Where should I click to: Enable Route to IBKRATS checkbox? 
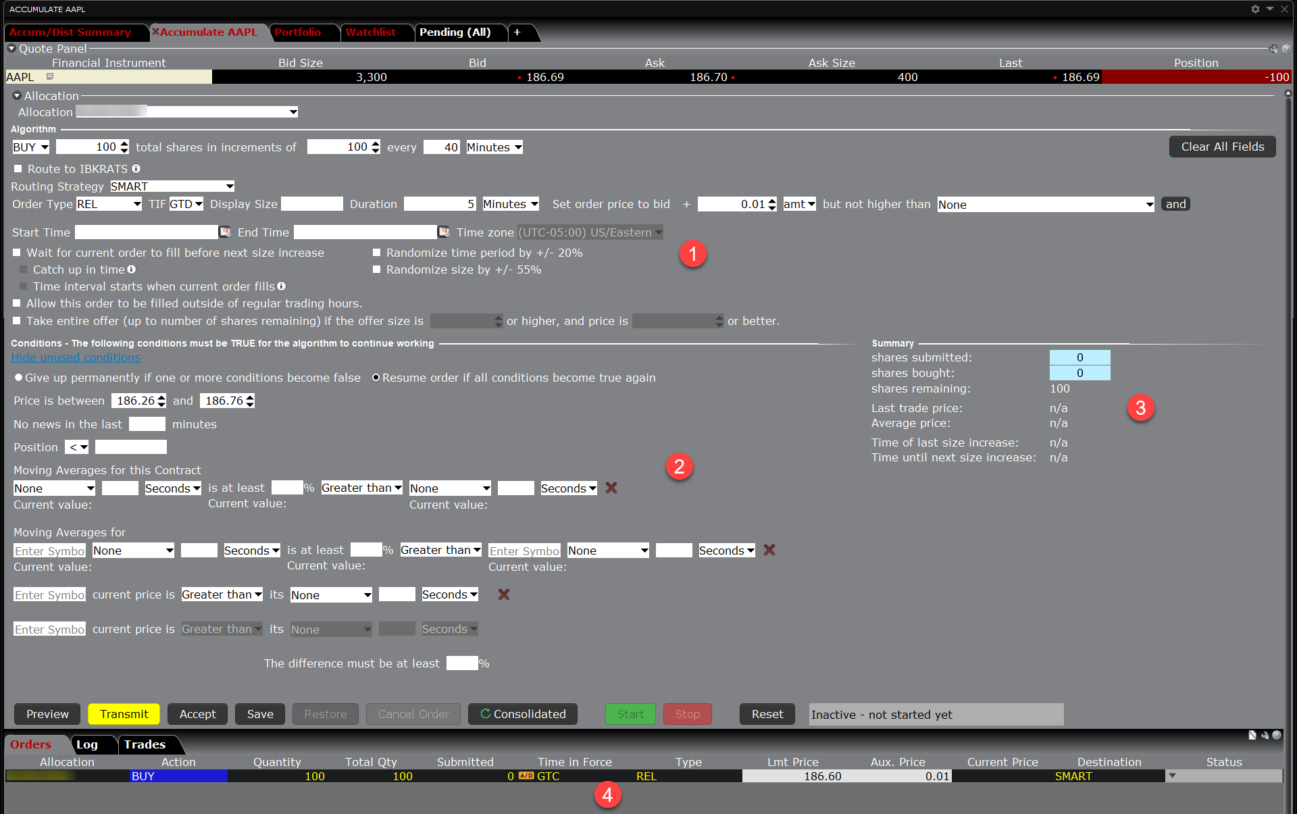[18, 169]
